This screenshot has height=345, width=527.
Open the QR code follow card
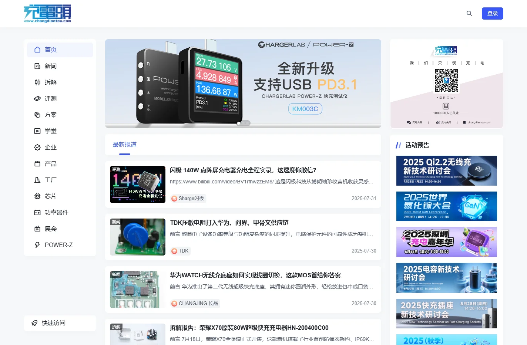447,84
